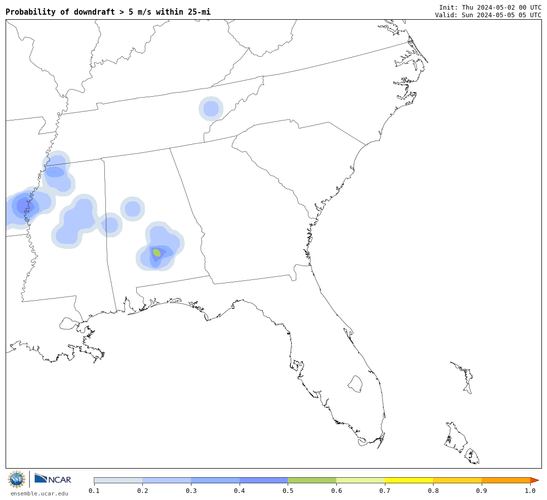Click the 0.7–0.8 yellow colorbar segment

(409, 480)
